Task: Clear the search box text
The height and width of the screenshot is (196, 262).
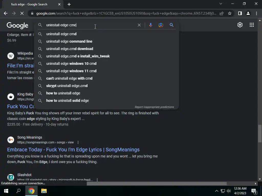Action: pos(139,25)
